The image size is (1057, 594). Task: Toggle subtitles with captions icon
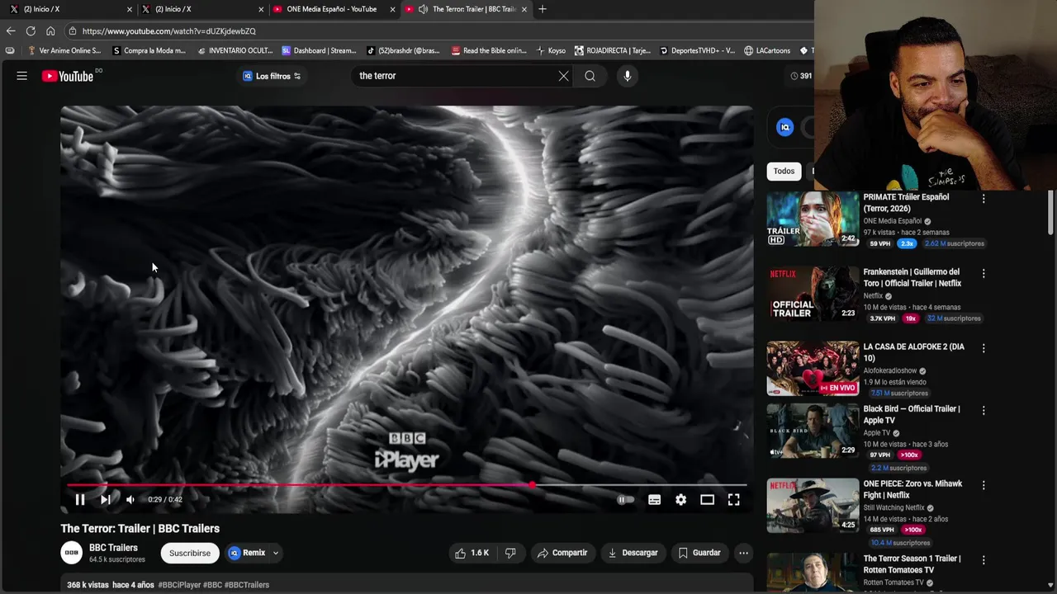[x=654, y=499]
